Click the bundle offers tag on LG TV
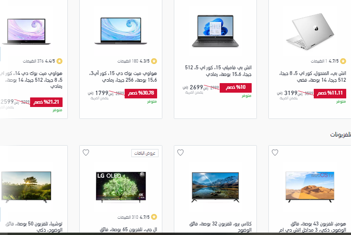Viewport: 351px width, 235px height. coord(145,153)
